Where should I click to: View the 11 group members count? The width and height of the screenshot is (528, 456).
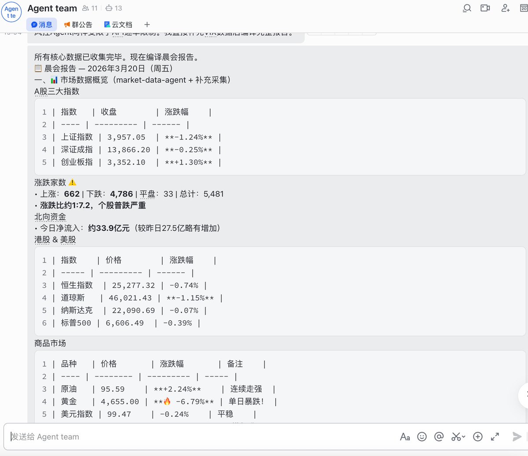pos(90,8)
